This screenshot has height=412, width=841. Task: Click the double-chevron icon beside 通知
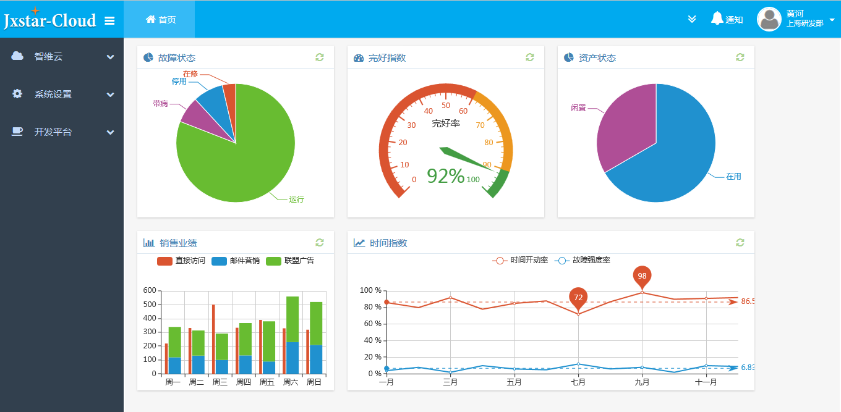[x=692, y=20]
